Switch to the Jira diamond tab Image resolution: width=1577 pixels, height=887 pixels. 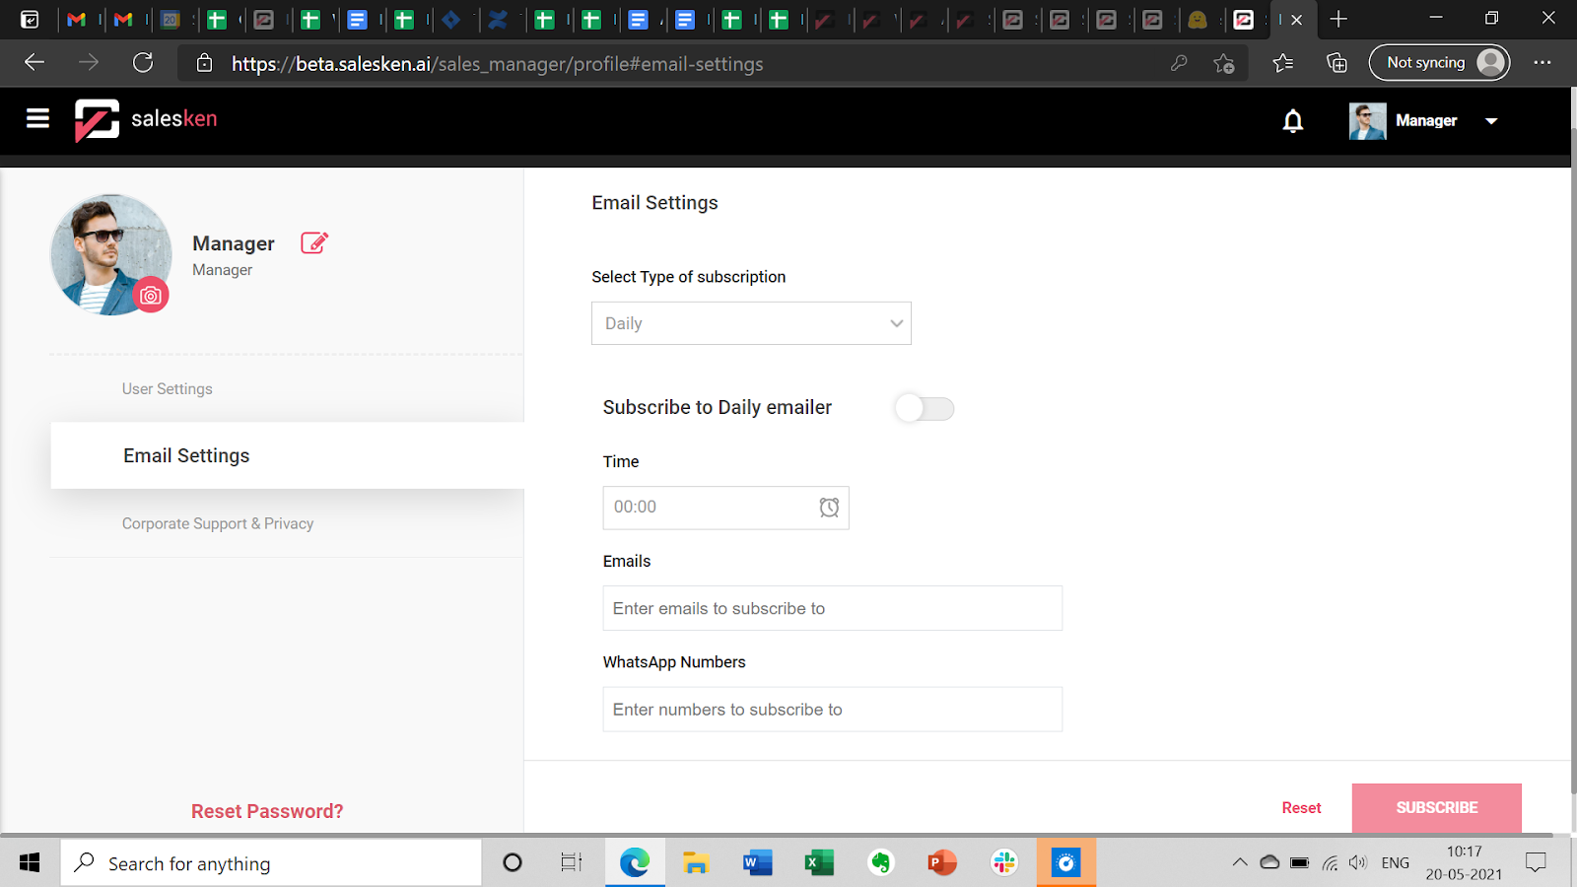coord(451,19)
